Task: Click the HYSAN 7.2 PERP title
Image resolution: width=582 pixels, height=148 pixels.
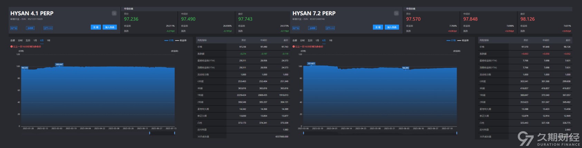Action: coord(314,13)
